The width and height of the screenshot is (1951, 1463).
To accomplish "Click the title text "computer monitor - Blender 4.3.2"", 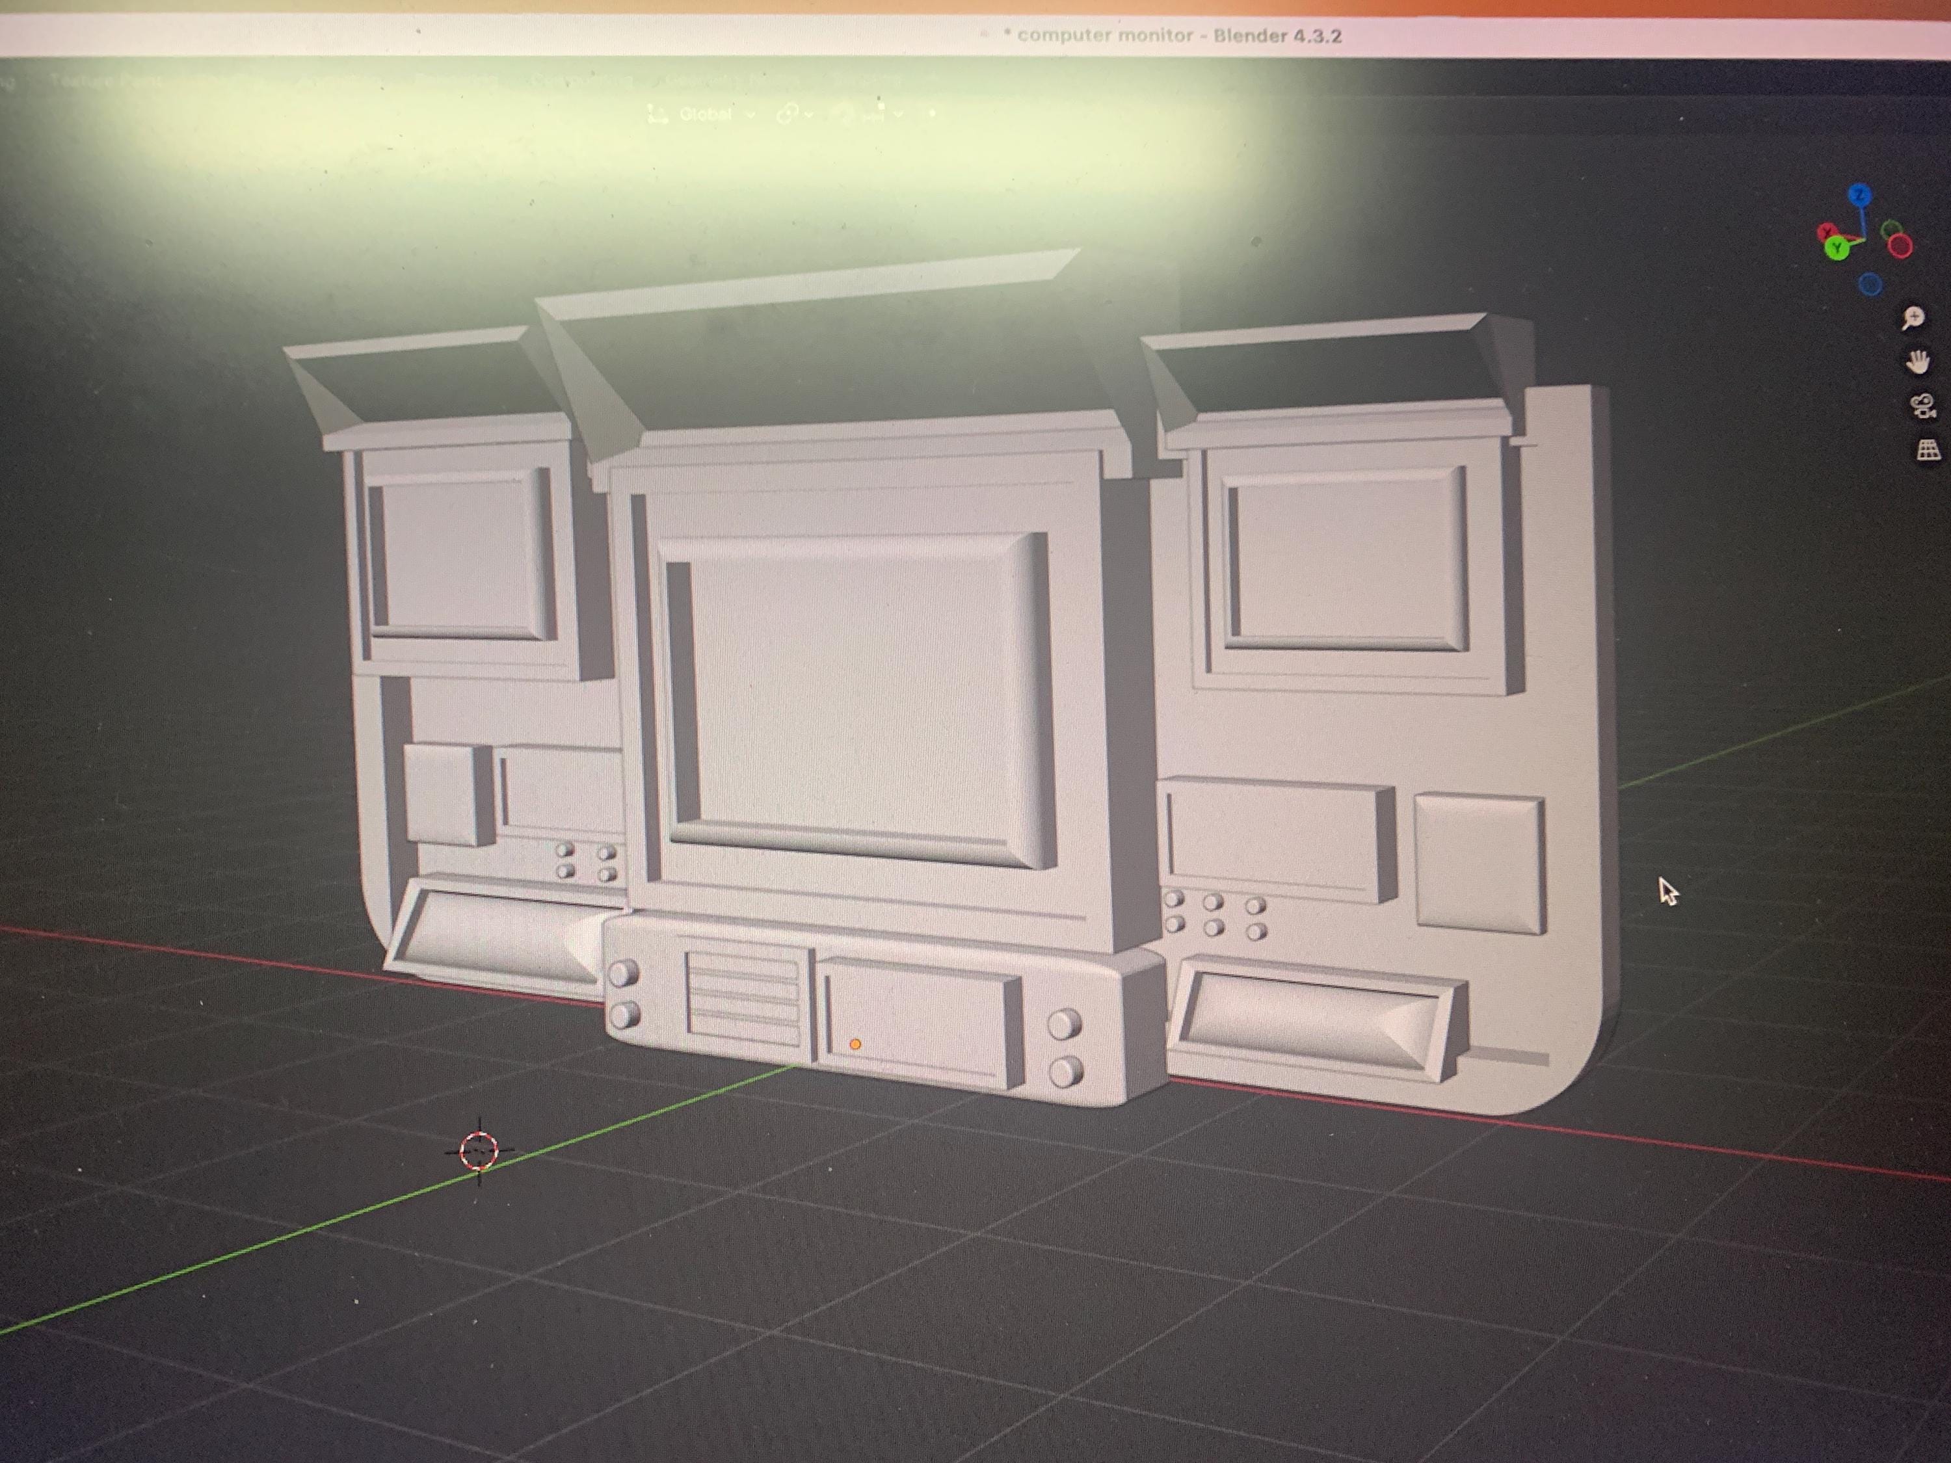I will pos(1179,36).
